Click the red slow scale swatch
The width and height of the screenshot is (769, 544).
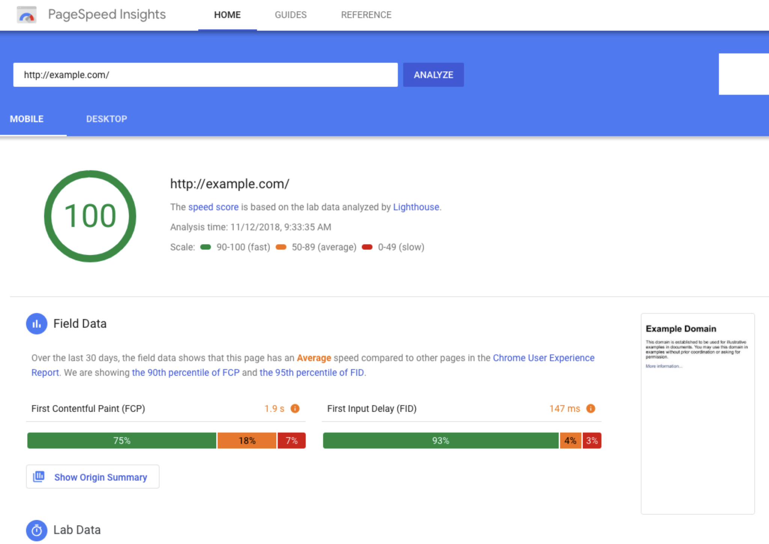click(367, 247)
